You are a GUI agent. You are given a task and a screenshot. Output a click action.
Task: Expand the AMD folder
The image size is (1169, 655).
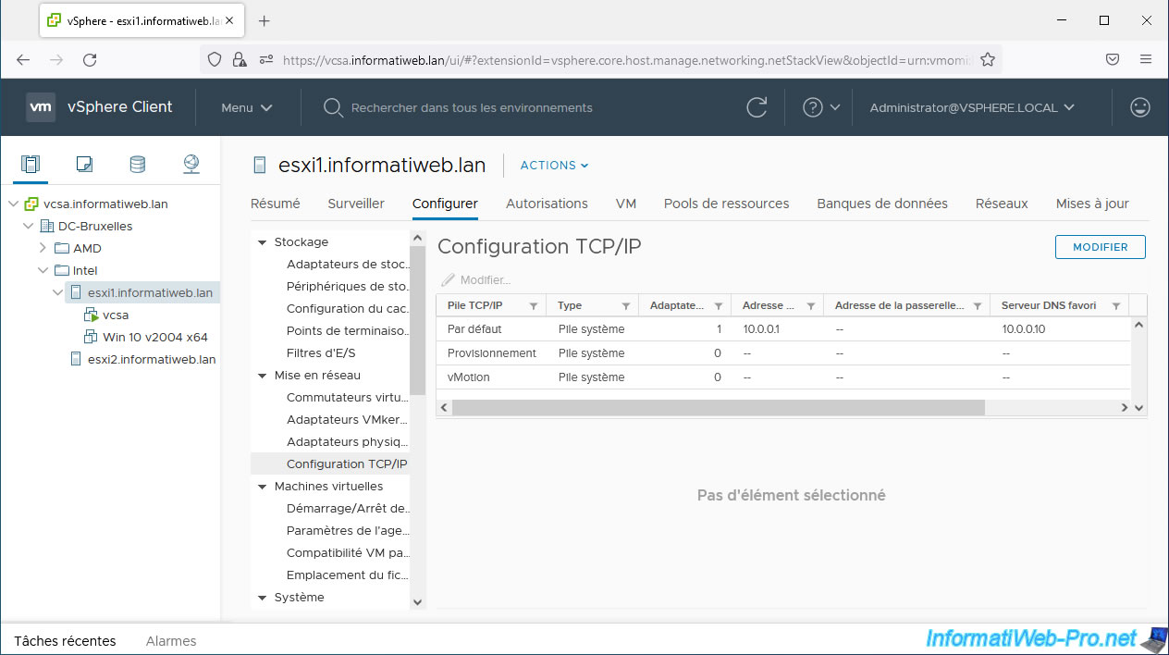tap(43, 249)
